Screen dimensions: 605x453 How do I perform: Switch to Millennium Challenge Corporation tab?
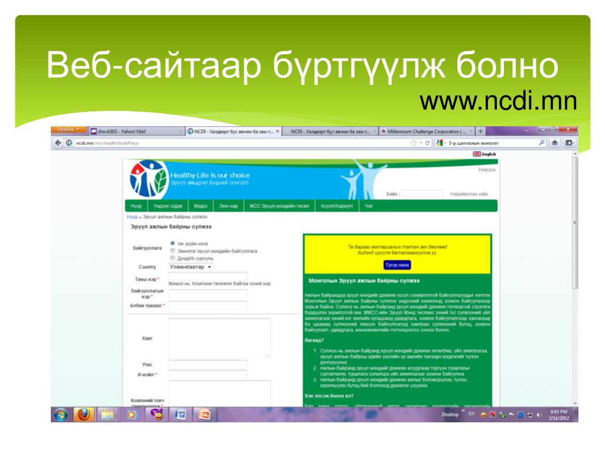pyautogui.click(x=427, y=132)
